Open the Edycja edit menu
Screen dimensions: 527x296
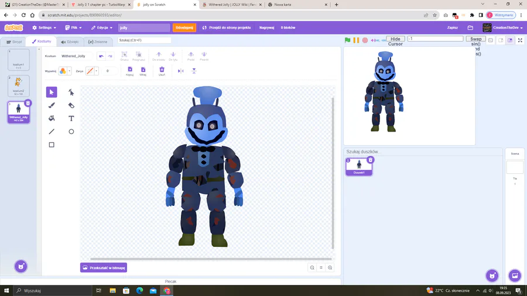(102, 27)
